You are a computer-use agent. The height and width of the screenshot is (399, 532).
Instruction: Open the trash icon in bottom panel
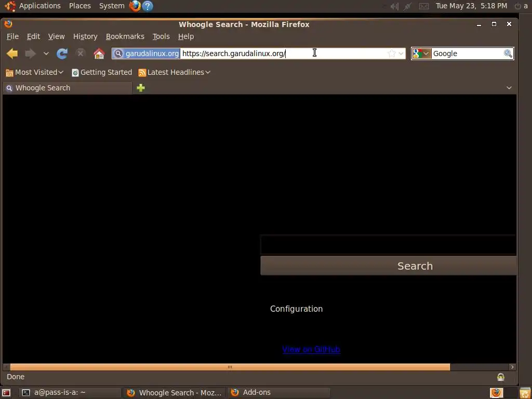click(525, 393)
